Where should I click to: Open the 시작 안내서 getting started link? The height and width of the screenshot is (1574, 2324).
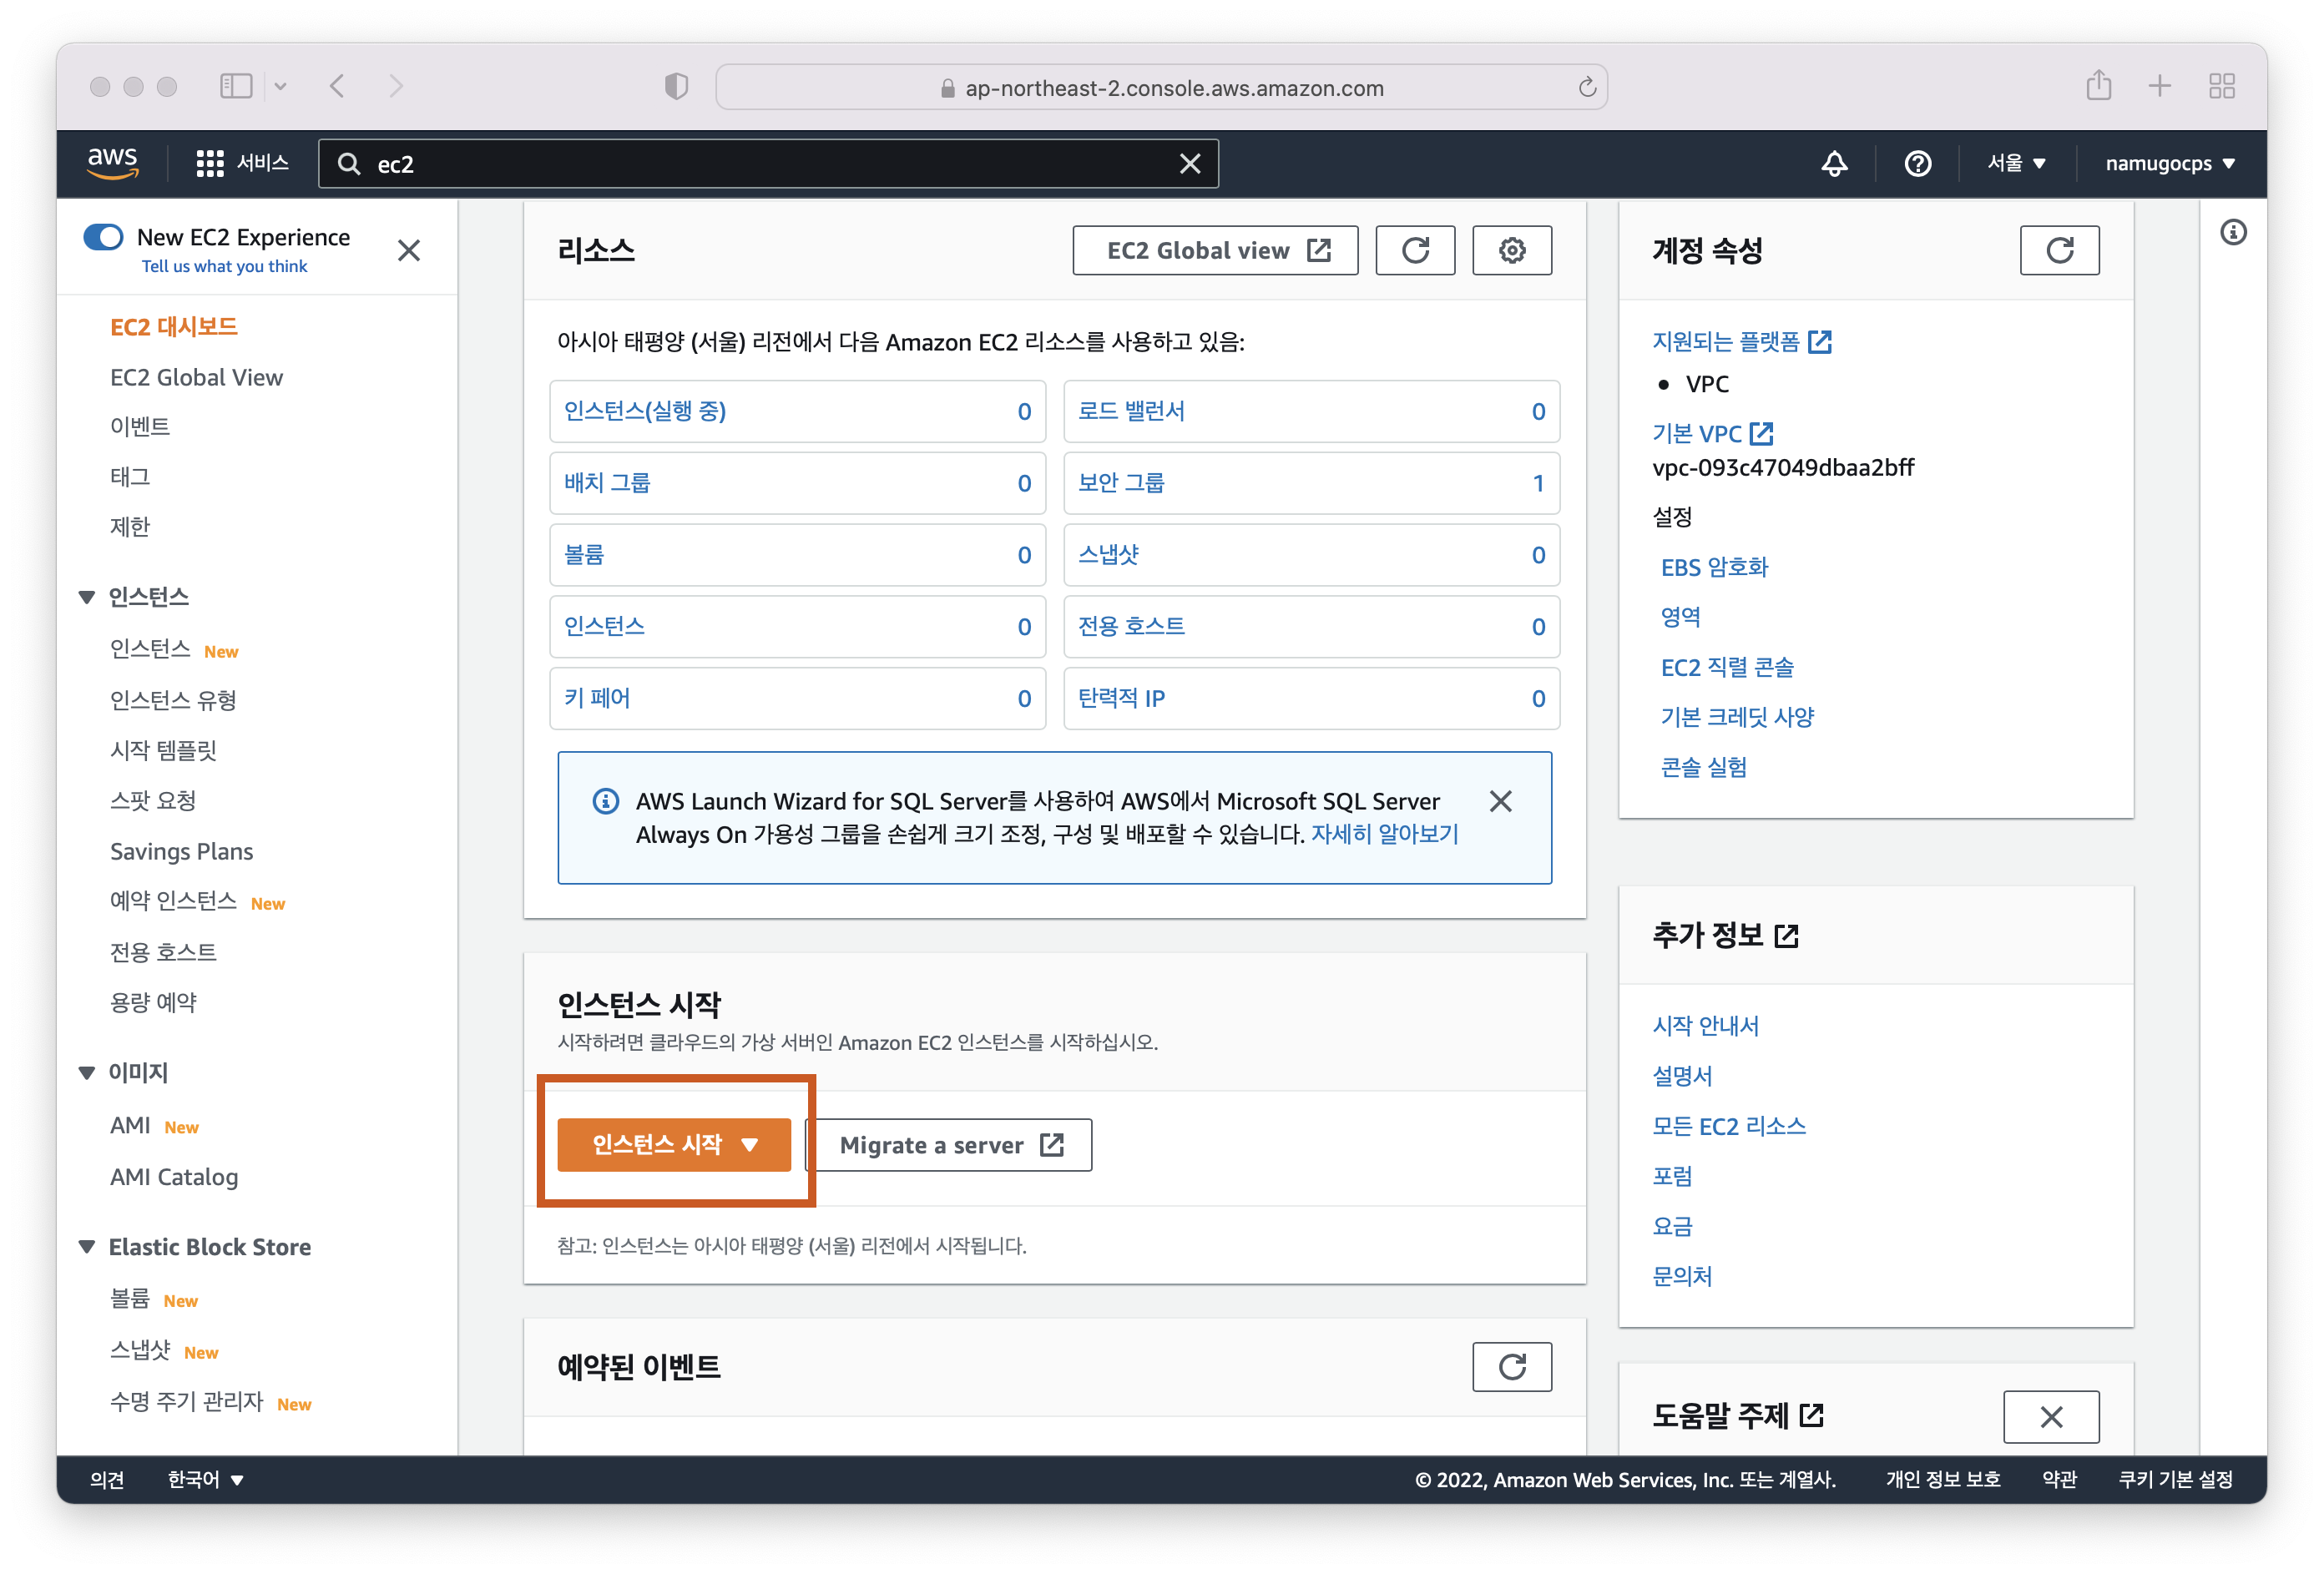point(1705,1025)
